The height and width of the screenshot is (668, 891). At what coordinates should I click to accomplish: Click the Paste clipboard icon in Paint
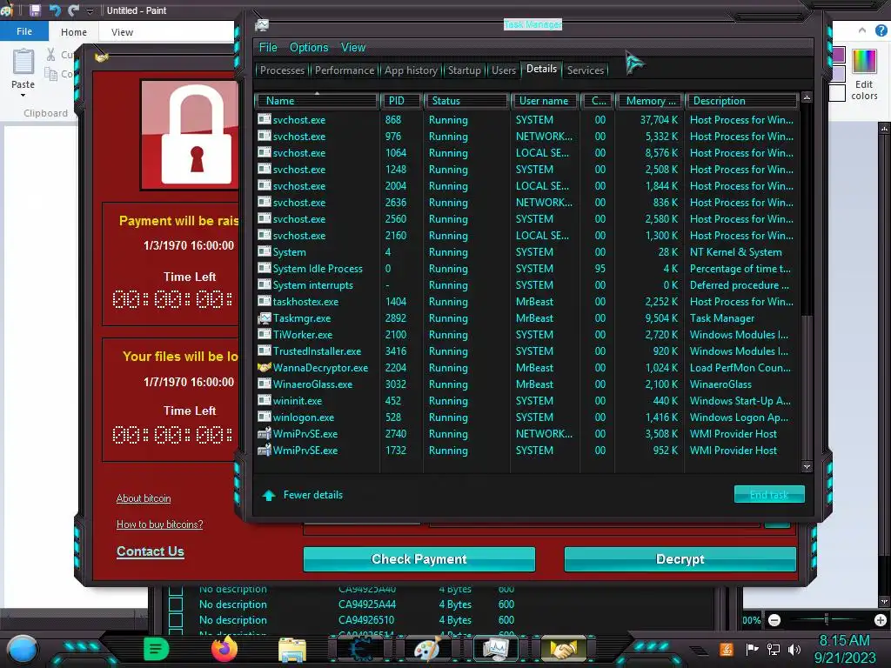tap(23, 62)
